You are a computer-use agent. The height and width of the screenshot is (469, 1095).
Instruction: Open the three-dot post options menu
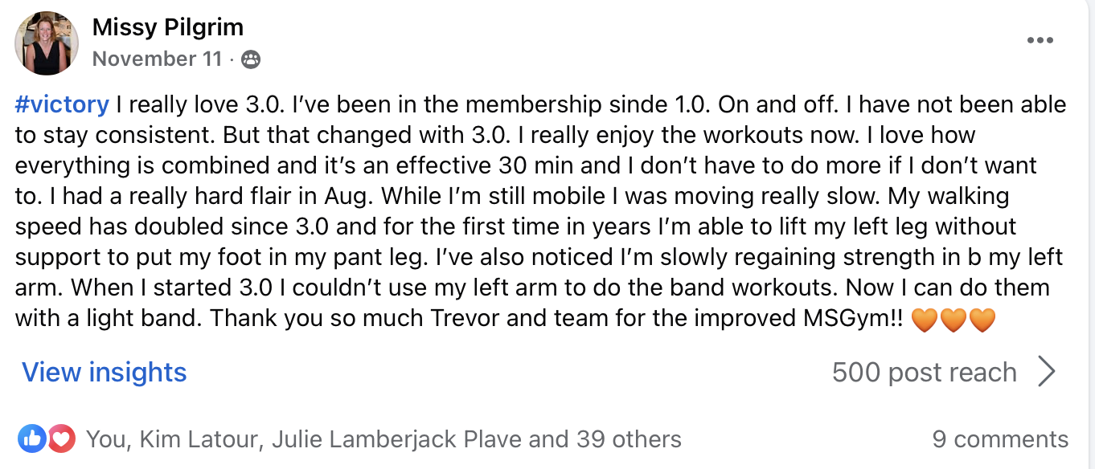click(x=1040, y=41)
